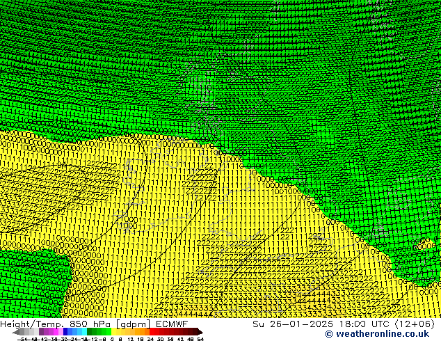This screenshot has width=441, height=341.
Task: Select the 'Height/Temp. 850 hPa [gdpm] ECMWF' title
Action: [94, 324]
